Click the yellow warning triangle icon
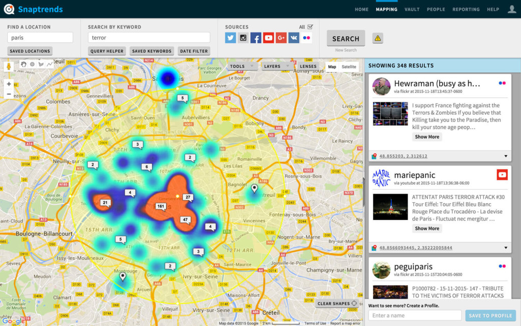521x326 pixels. pos(378,38)
